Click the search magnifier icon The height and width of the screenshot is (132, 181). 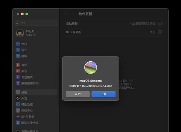pyautogui.click(x=17, y=23)
